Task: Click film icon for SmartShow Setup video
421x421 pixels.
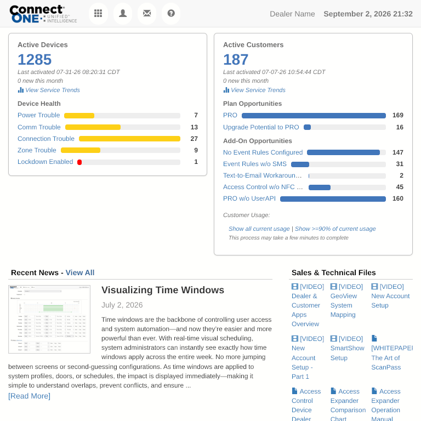Action: [334, 339]
